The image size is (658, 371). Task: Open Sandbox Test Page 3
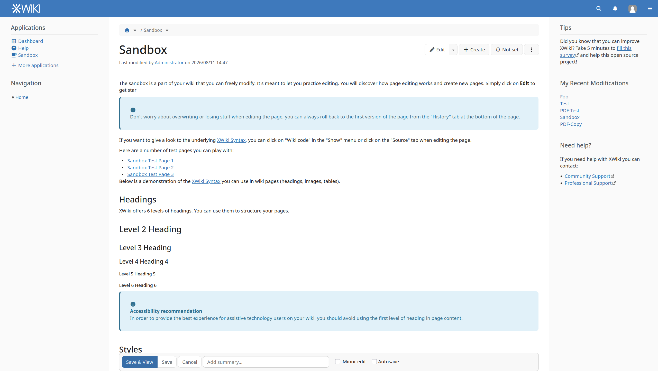pos(150,174)
